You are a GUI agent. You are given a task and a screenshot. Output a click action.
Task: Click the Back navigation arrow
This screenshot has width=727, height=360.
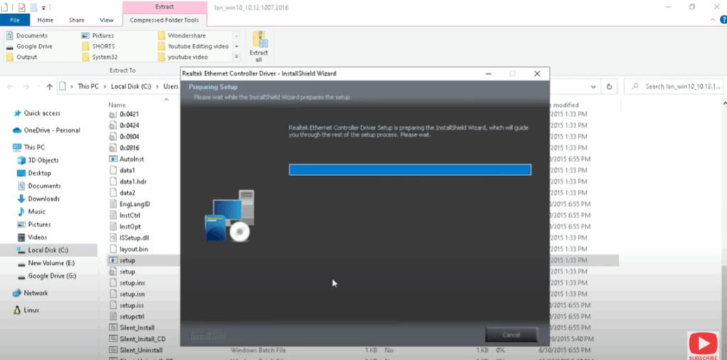coord(11,87)
